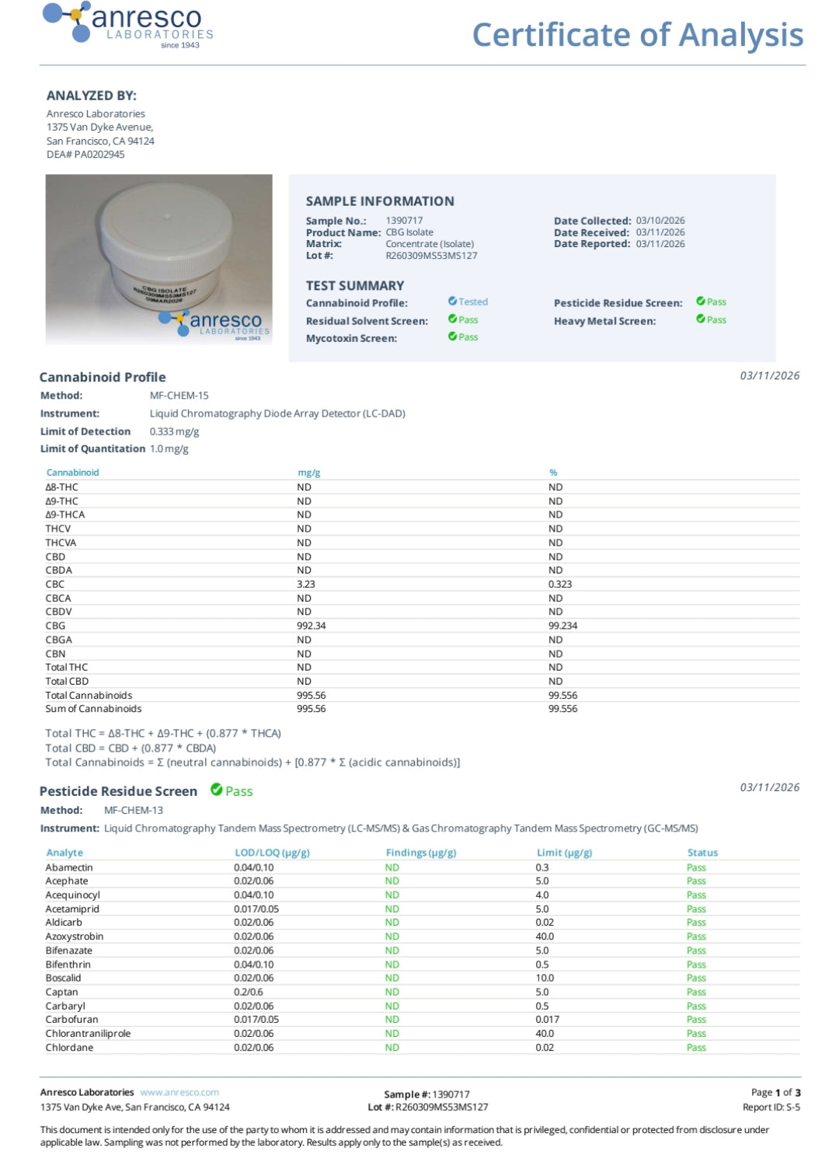This screenshot has width=839, height=1172.
Task: Select the cannabinoid section date 03/11/2026
Action: 770,375
